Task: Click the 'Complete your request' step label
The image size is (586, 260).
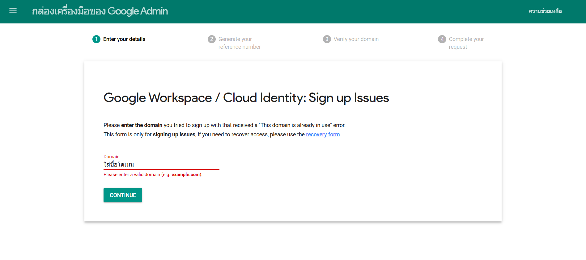Action: point(466,43)
